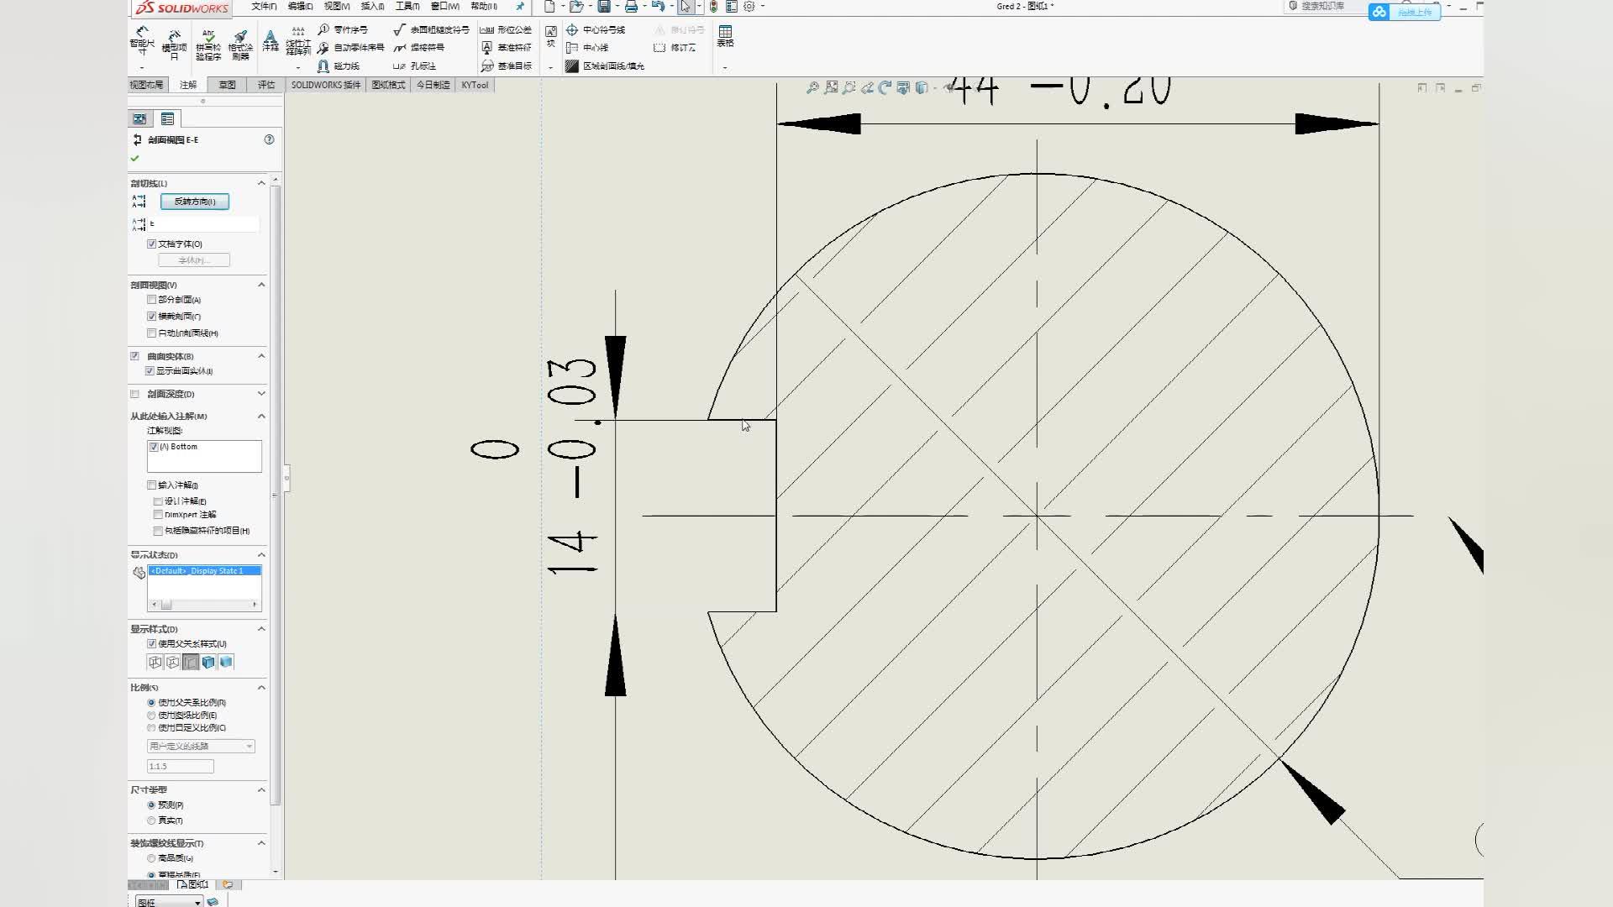Switch to the 草图 (Sketch) ribbon tab

[227, 85]
